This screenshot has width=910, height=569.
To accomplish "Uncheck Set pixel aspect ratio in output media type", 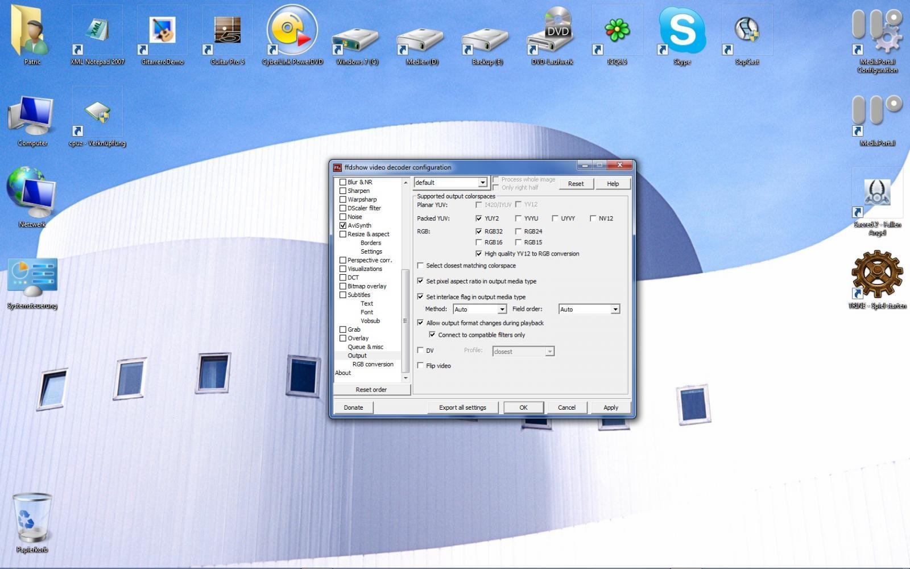I will (420, 281).
